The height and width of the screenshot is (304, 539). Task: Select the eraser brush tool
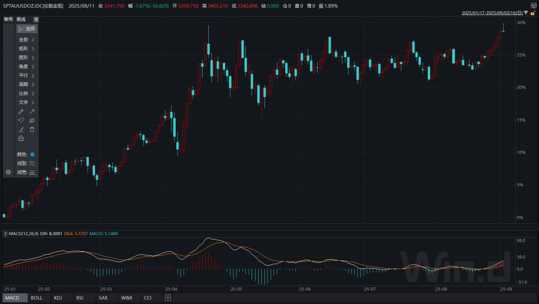21,130
